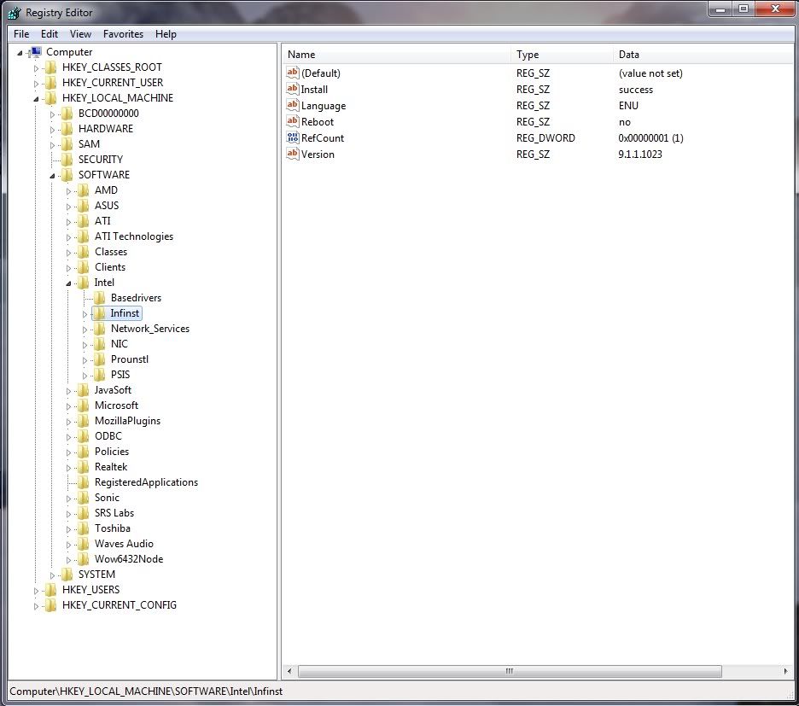Click the Wow6432Node folder icon
The width and height of the screenshot is (799, 706).
coord(84,558)
